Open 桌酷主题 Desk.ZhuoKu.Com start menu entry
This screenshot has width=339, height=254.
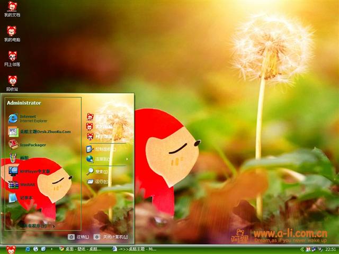(39, 132)
